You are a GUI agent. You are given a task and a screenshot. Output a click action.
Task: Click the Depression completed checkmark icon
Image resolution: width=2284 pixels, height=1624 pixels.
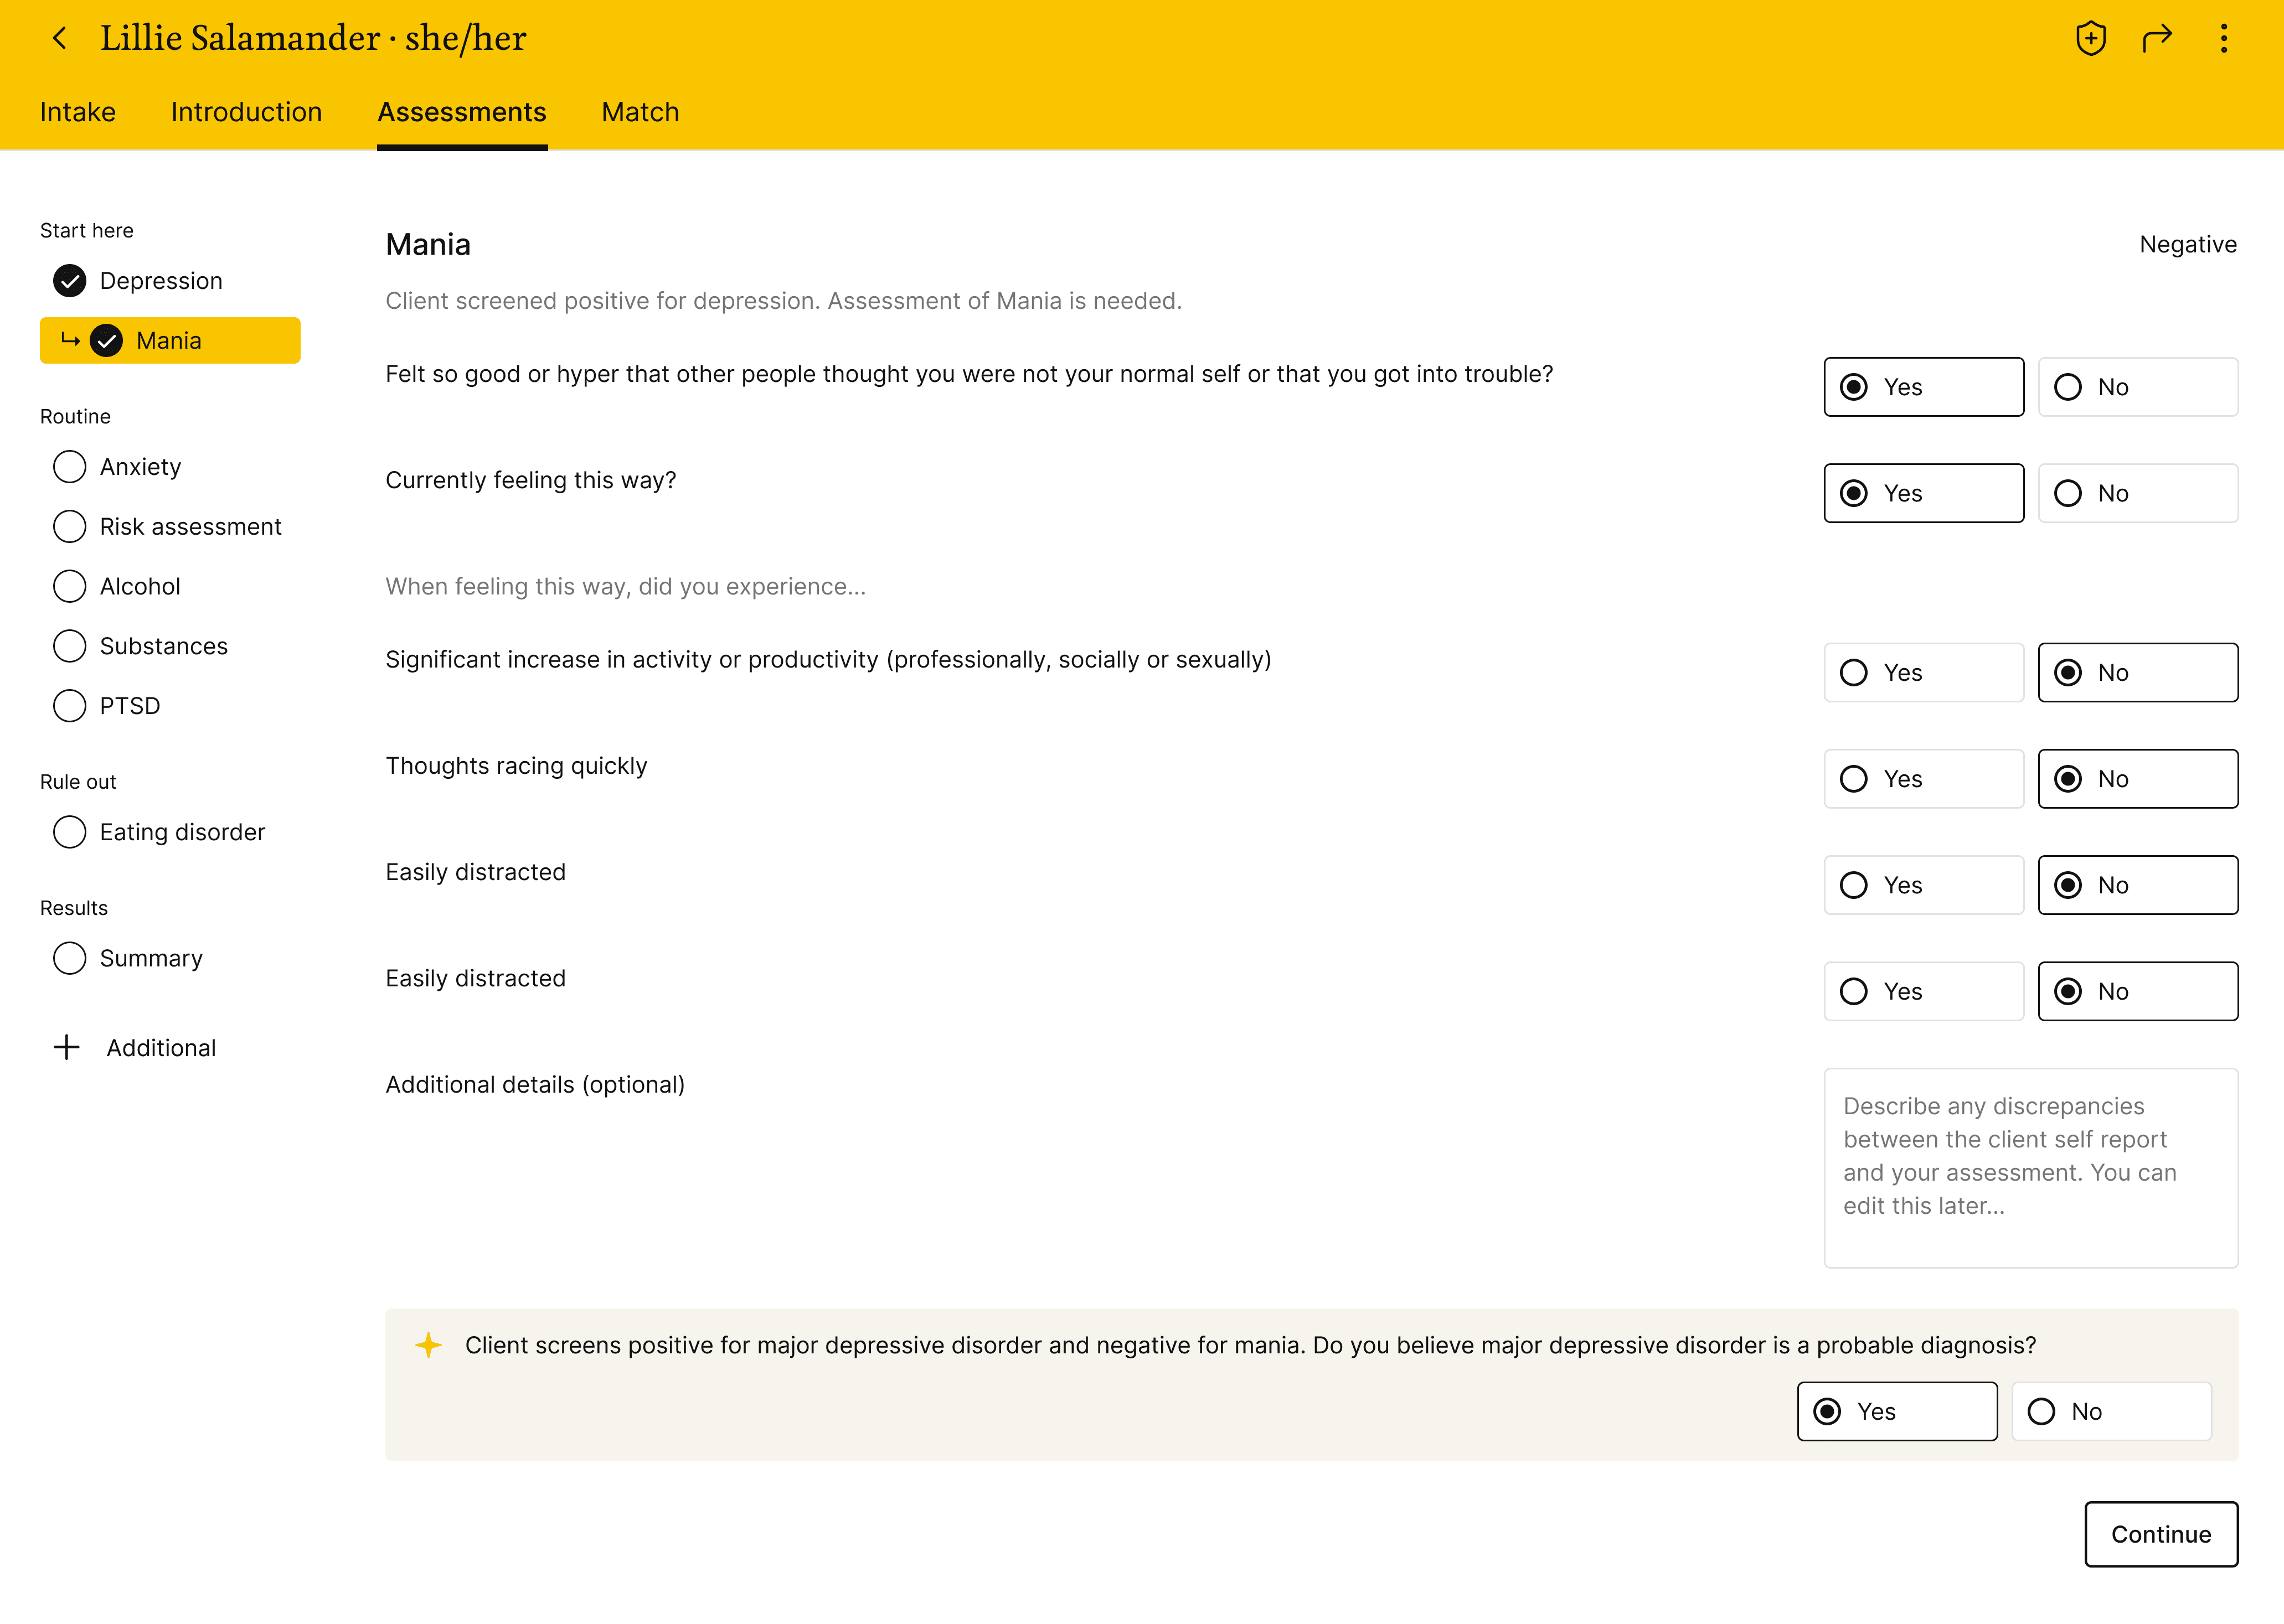[x=69, y=281]
